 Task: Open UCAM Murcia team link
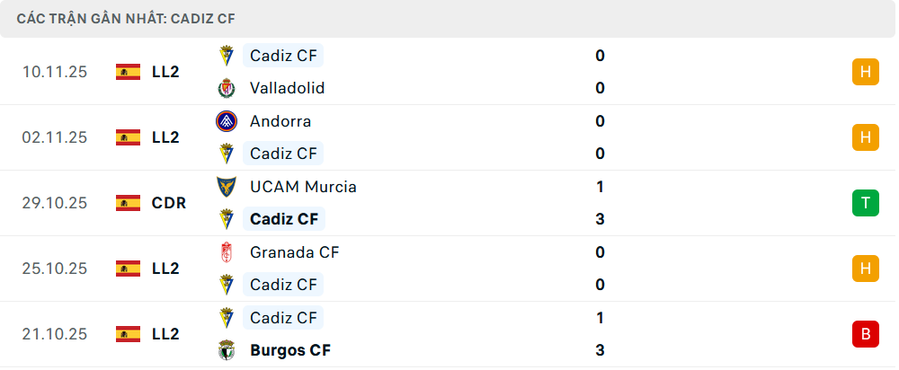point(303,187)
